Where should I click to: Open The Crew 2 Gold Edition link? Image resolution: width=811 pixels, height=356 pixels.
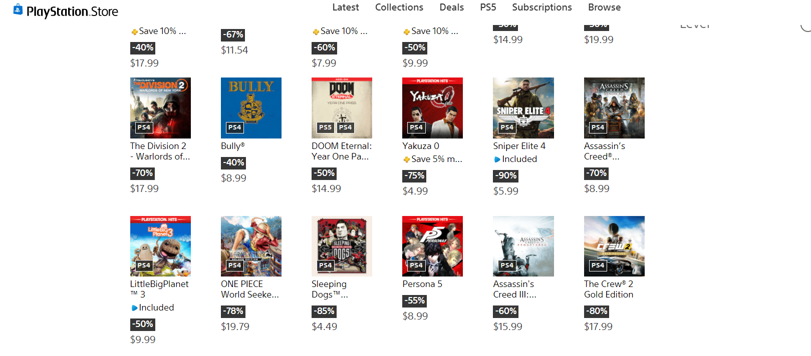point(609,289)
